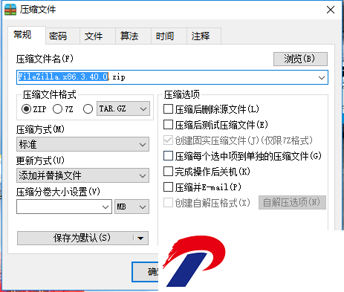Toggle 压缩每个选中项到单独的压缩文件(G) checkbox
The image size is (344, 292).
click(x=168, y=156)
